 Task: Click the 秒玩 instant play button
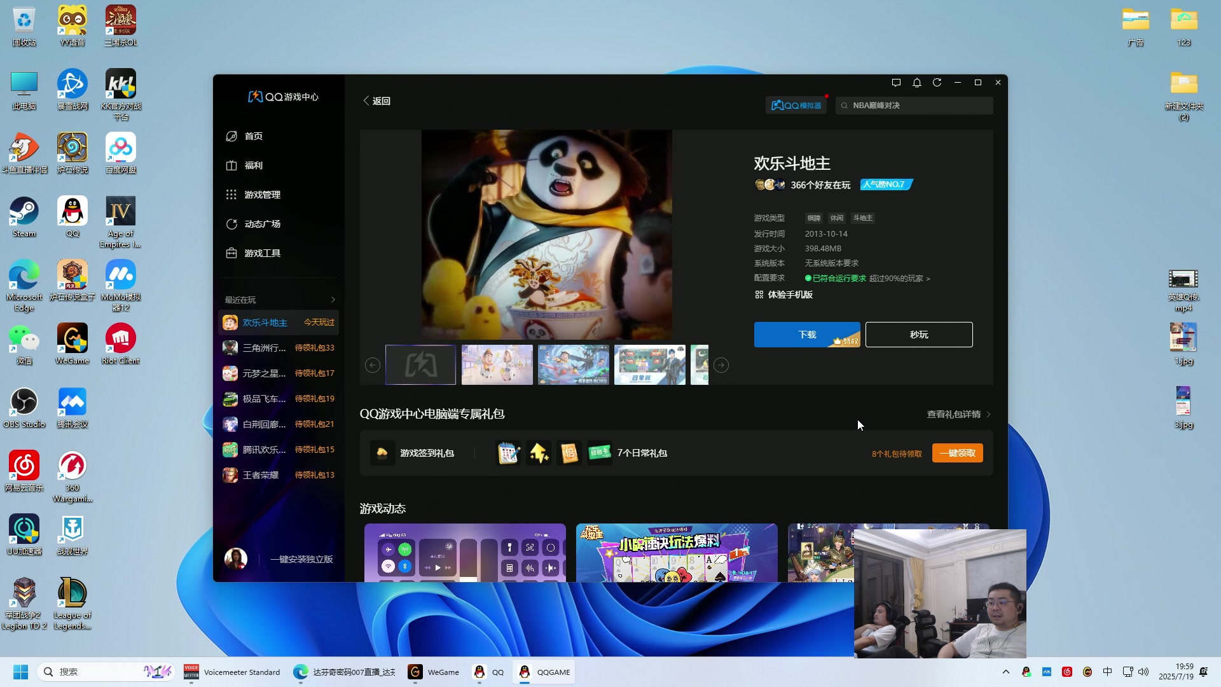[919, 335]
